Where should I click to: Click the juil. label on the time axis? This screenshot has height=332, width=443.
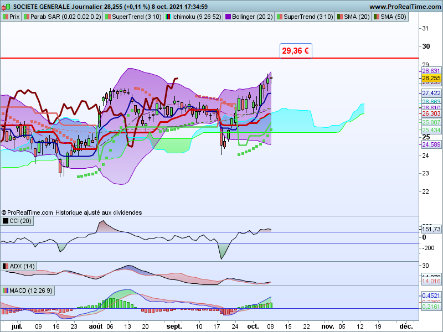(x=17, y=326)
